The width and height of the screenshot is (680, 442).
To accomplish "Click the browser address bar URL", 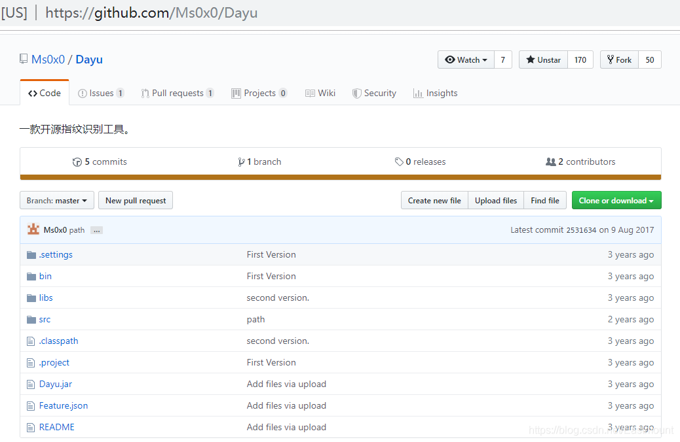I will tap(151, 12).
